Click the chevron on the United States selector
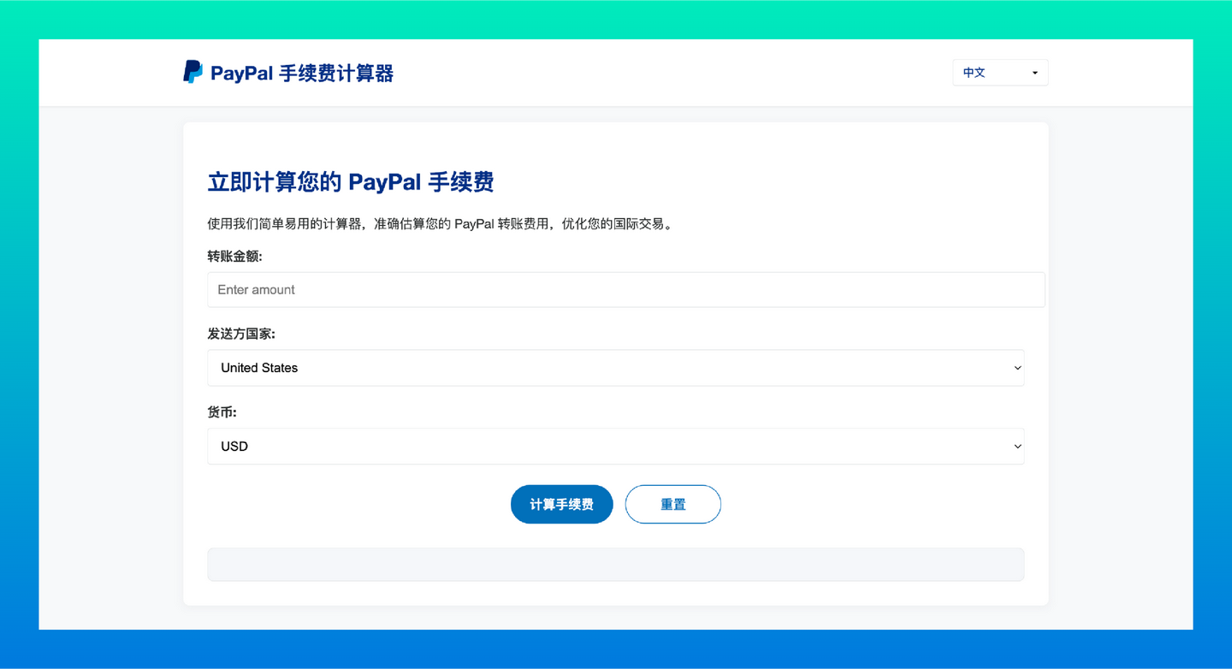 (1017, 367)
